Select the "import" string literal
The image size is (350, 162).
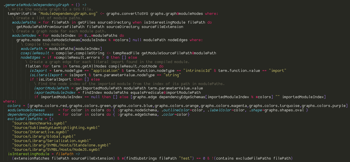pos(278,70)
